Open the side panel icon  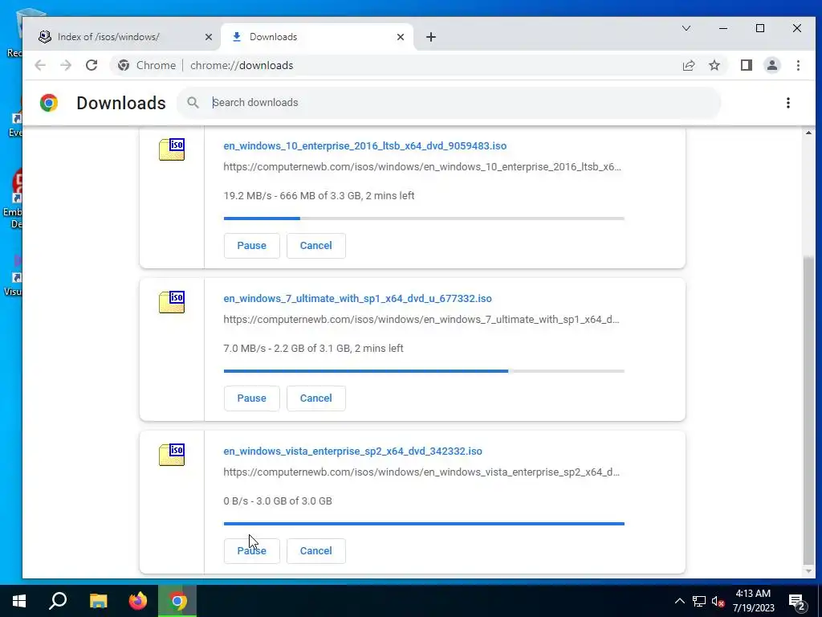pyautogui.click(x=746, y=66)
